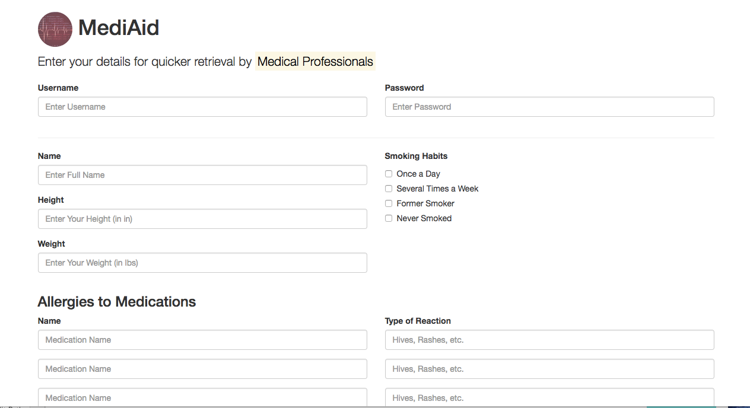750x408 pixels.
Task: Click the MediAid title heading
Action: click(119, 28)
